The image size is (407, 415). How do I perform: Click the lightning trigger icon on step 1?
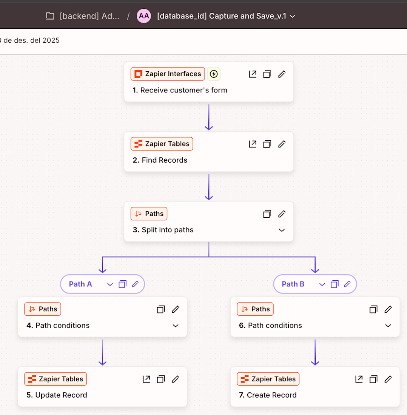coord(214,74)
